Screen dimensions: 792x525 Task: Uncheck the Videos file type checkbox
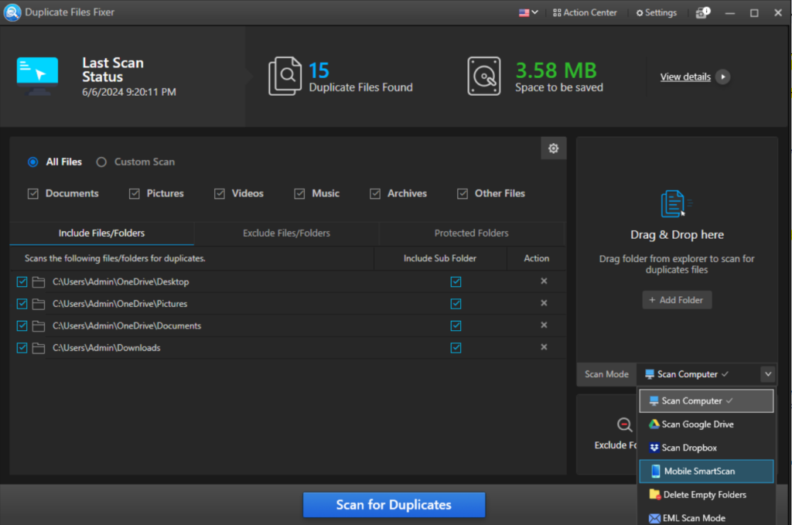click(x=220, y=194)
